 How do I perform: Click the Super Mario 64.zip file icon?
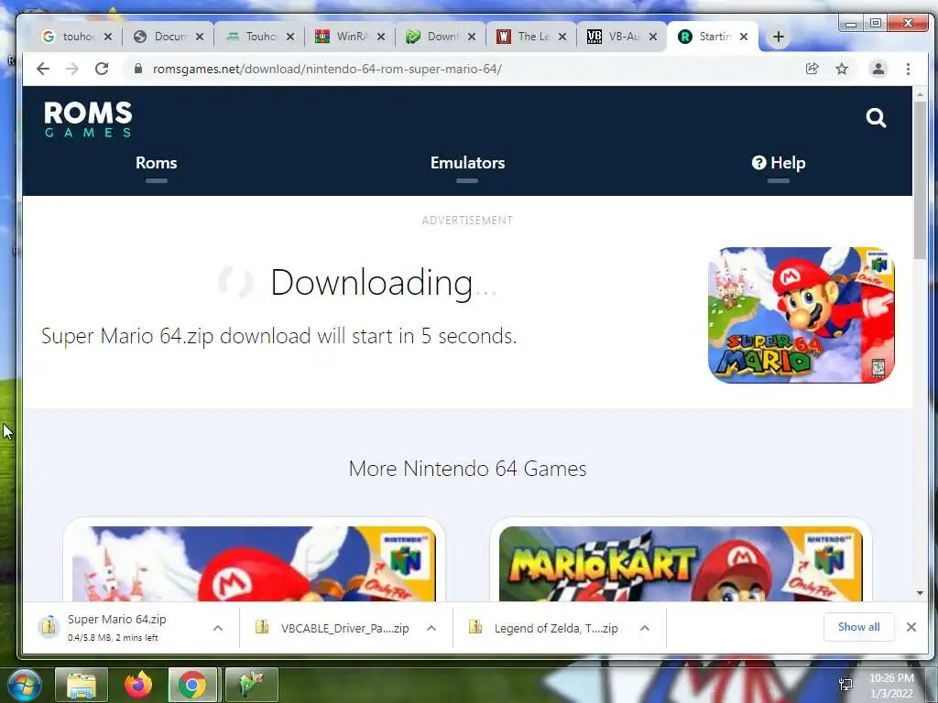tap(49, 626)
